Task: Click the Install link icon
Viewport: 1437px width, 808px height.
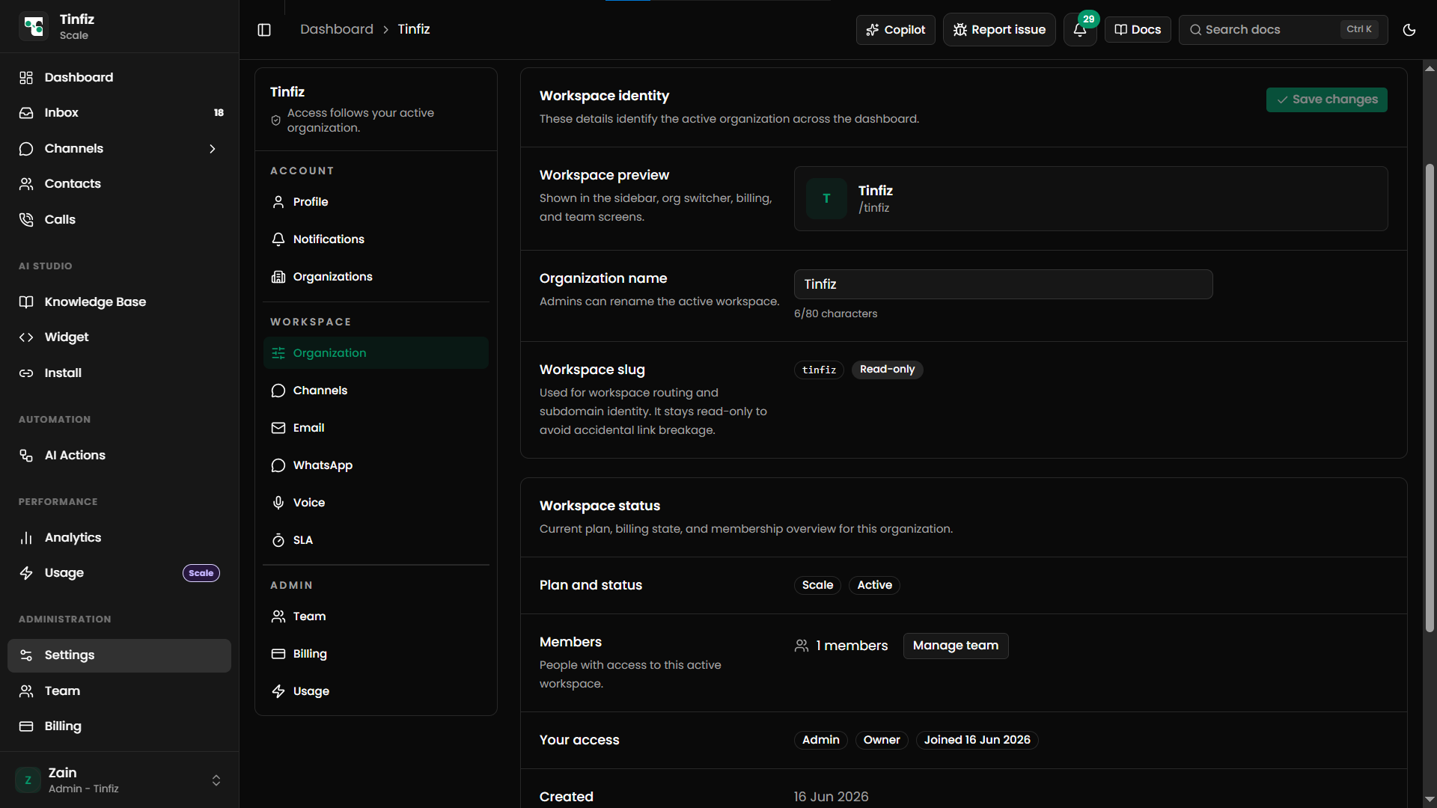Action: pos(26,373)
